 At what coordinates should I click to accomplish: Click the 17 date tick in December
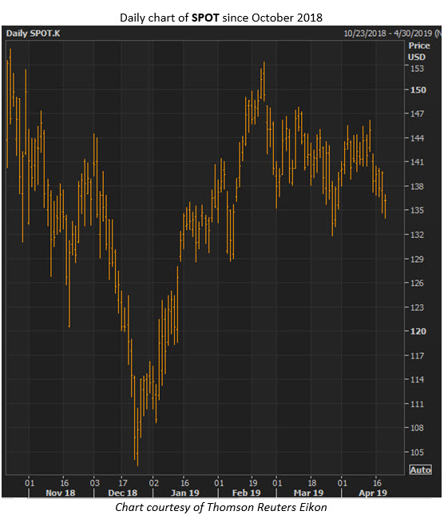click(123, 483)
